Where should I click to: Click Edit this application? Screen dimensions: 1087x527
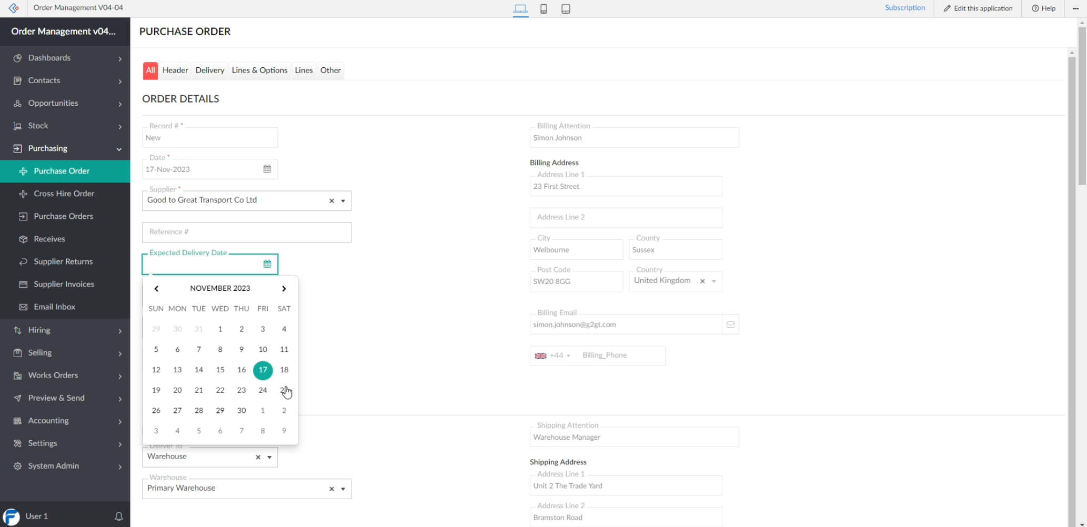[x=978, y=8]
